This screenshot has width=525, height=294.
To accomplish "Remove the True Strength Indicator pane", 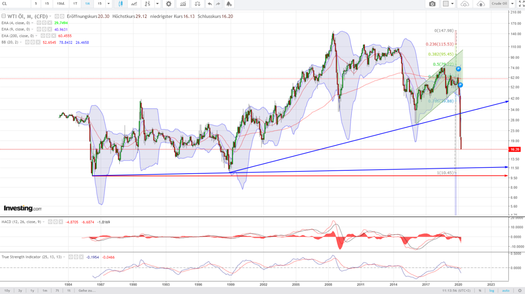I will [81, 257].
